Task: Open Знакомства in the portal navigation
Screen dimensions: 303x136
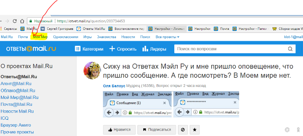Action: coord(106,37)
